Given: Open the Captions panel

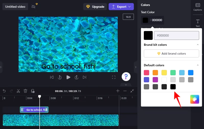Looking at the screenshot, I should tap(198, 7).
